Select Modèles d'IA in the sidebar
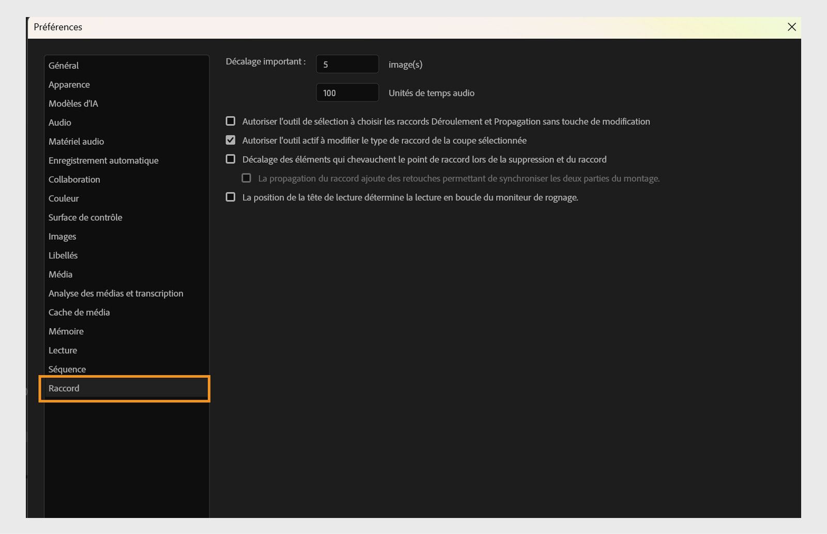Screen dimensions: 827x534 (73, 103)
